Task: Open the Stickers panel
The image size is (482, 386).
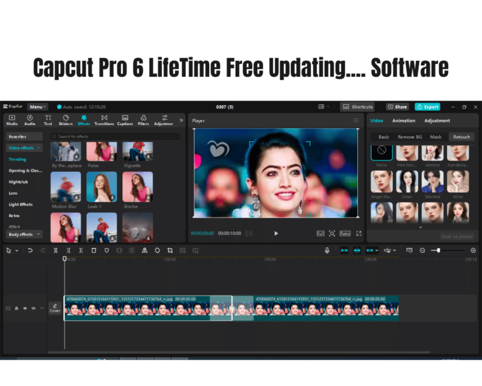Action: 66,120
